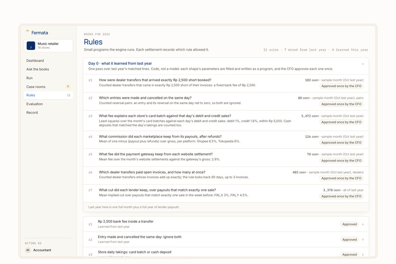Click the footnote about last year's data
This screenshot has width=396, height=264.
[134, 207]
